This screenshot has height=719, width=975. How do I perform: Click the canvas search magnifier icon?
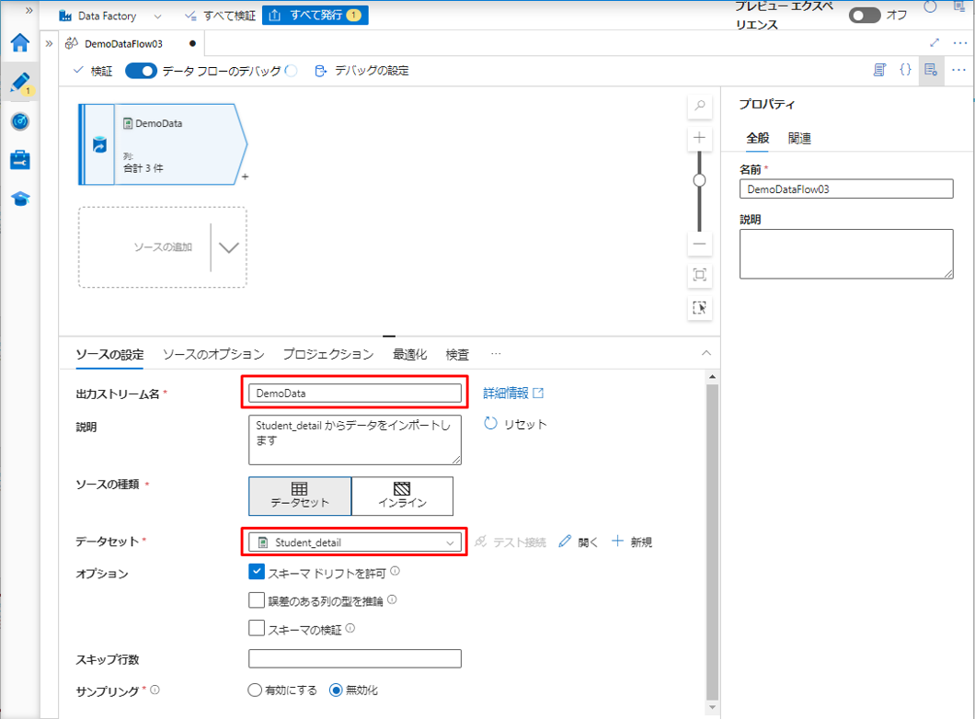[700, 106]
